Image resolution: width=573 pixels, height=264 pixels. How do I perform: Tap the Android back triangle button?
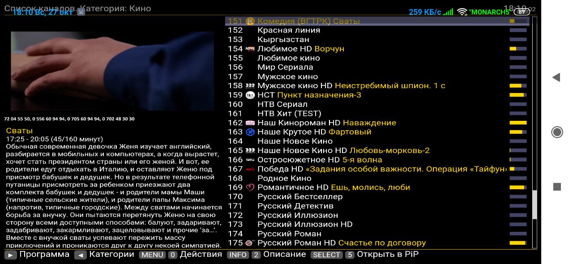(x=556, y=77)
